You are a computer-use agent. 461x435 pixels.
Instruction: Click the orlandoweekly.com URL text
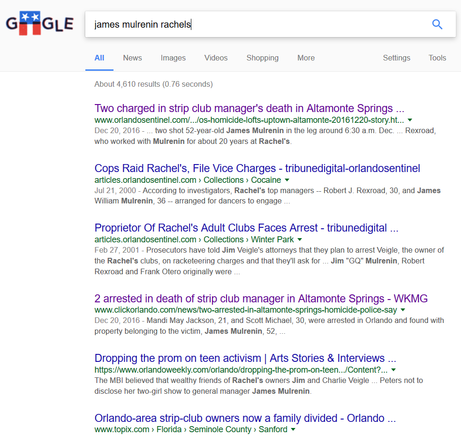(x=241, y=370)
